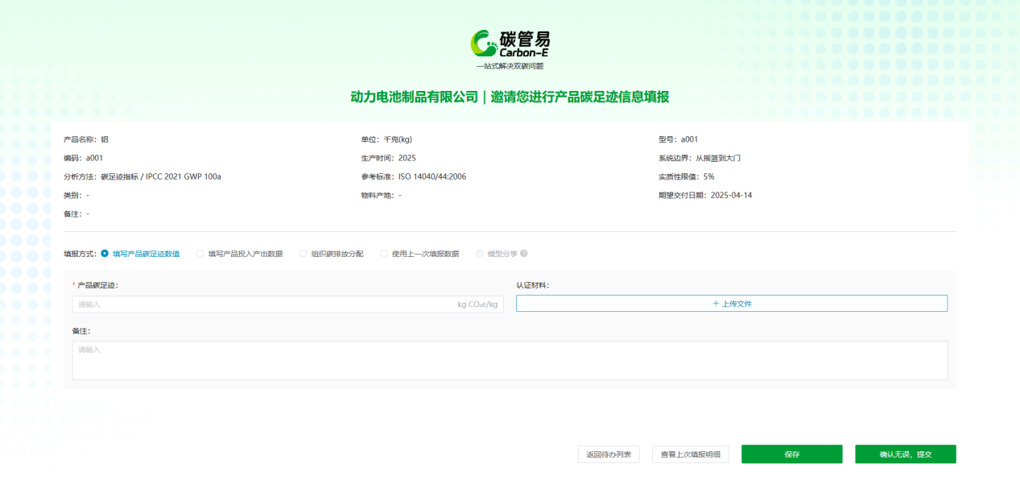This screenshot has width=1020, height=489.
Task: Click the help icon beside 模型分享
Action: click(524, 254)
